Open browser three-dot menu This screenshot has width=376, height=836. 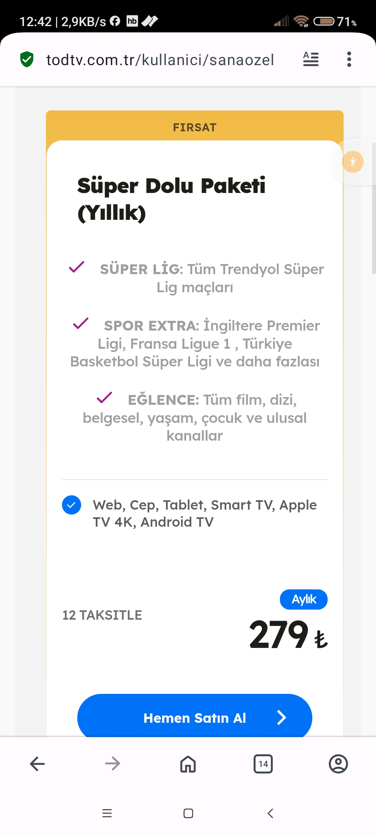(x=349, y=59)
